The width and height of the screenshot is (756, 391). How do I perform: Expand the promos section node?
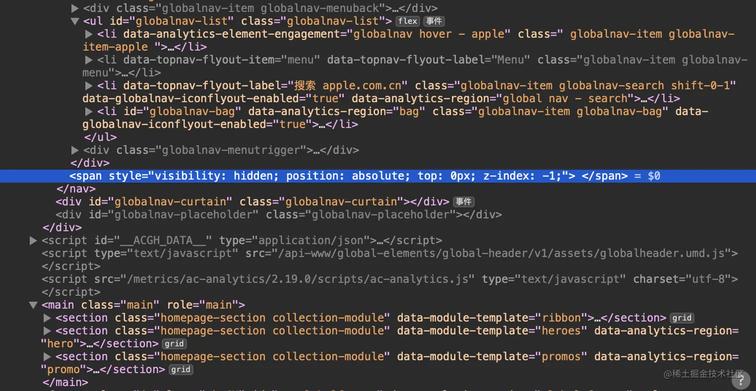[x=47, y=356]
